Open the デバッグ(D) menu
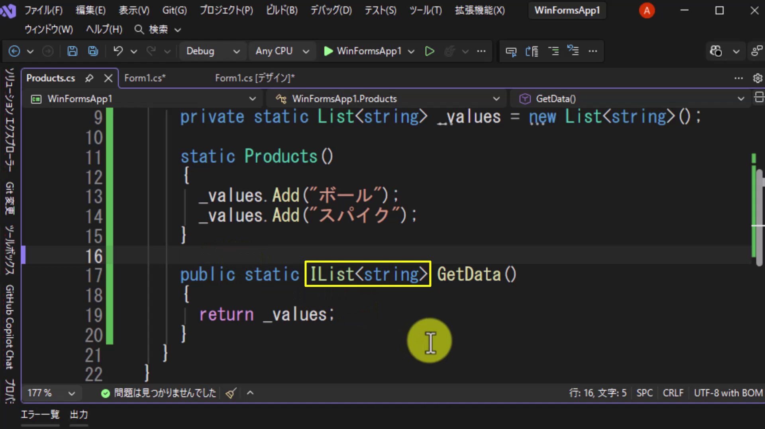This screenshot has width=765, height=429. click(331, 10)
